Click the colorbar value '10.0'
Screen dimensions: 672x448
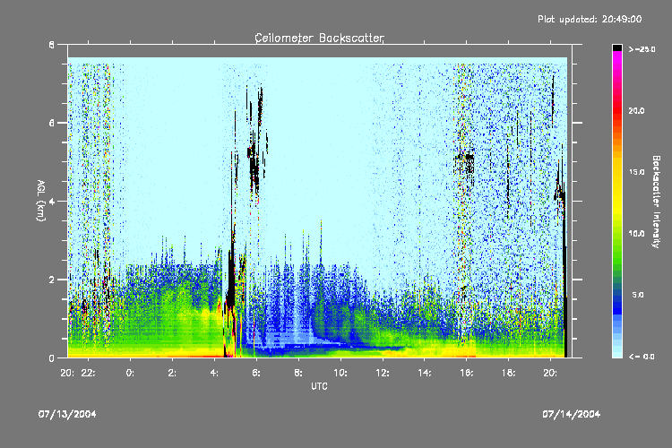pyautogui.click(x=636, y=233)
